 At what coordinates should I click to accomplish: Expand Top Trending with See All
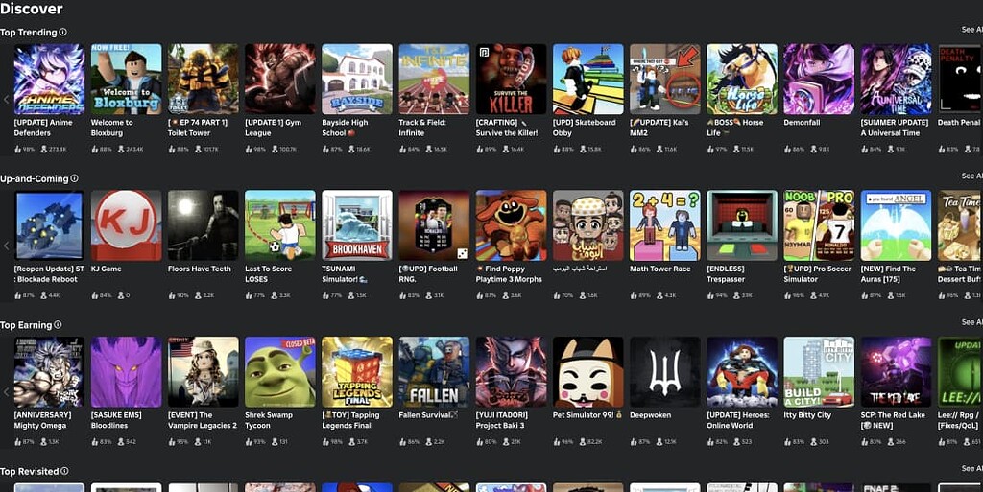point(971,30)
